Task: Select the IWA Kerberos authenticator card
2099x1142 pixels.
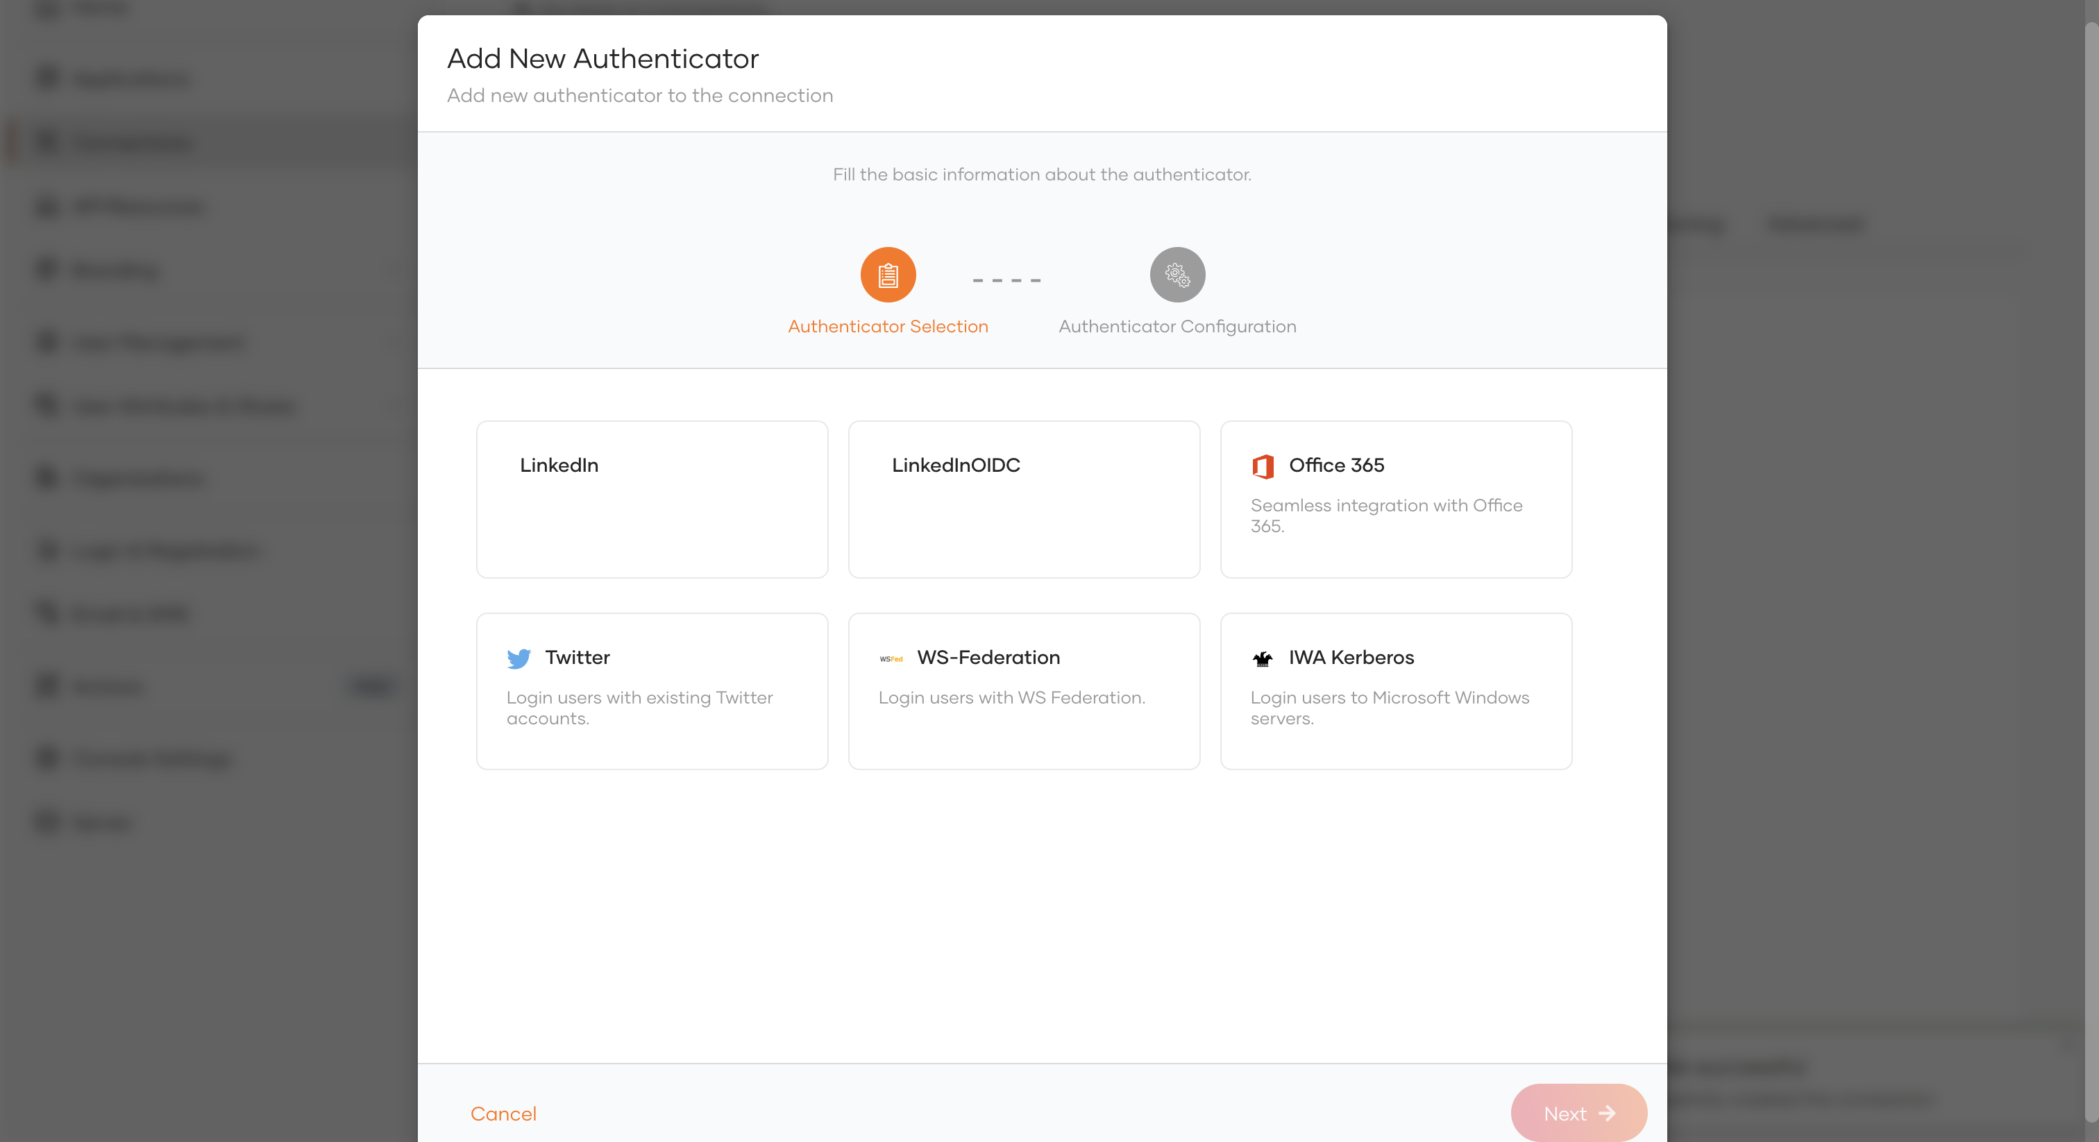Action: click(1396, 691)
